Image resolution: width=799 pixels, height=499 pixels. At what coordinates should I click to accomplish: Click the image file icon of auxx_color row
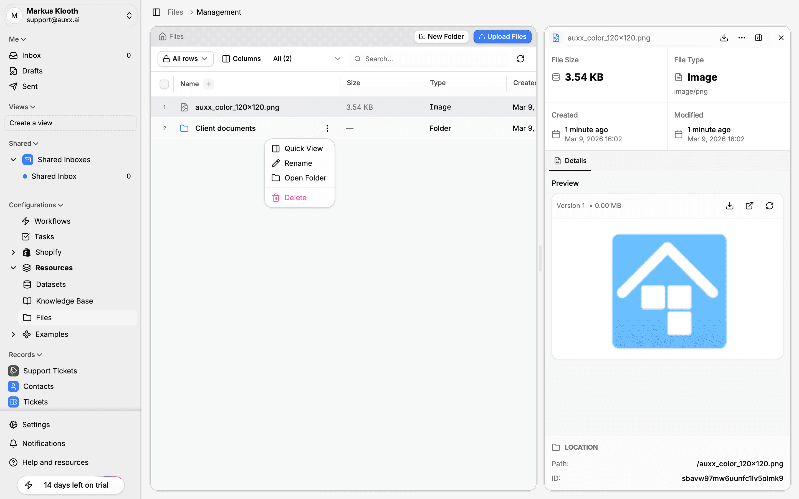click(184, 107)
